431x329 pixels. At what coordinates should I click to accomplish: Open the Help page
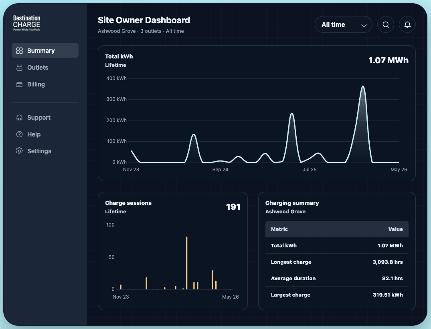45,134
